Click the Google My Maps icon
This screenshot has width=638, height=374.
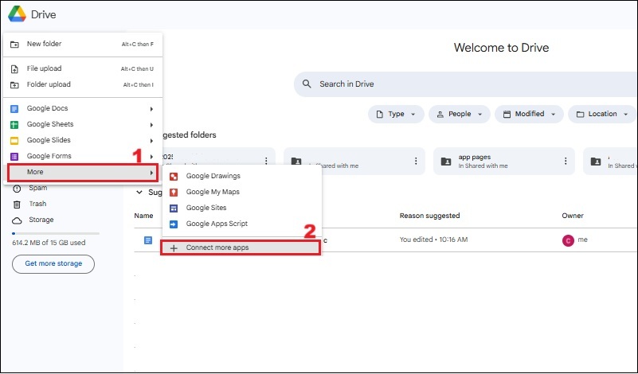pos(174,193)
